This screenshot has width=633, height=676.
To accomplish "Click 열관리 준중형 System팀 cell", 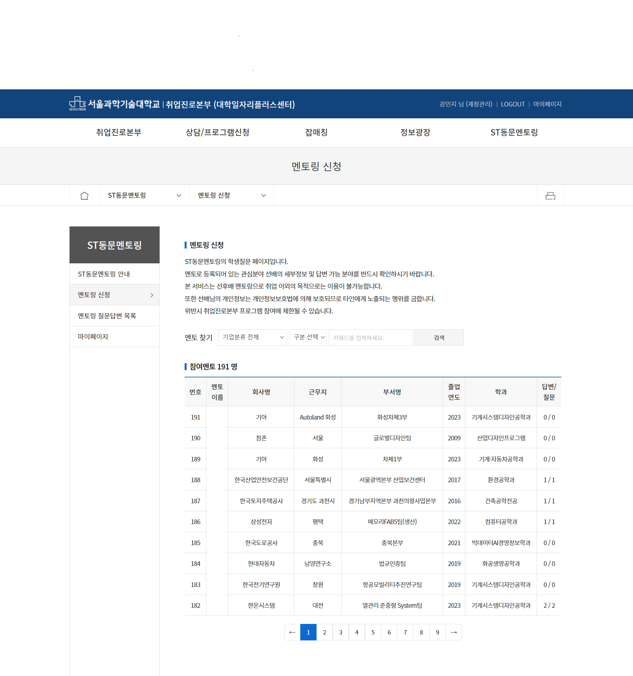I will click(x=392, y=605).
